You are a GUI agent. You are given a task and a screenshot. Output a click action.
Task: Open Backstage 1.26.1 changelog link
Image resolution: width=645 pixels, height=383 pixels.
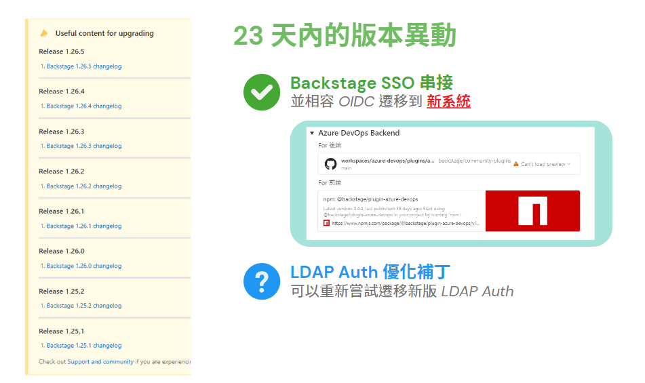click(x=84, y=226)
